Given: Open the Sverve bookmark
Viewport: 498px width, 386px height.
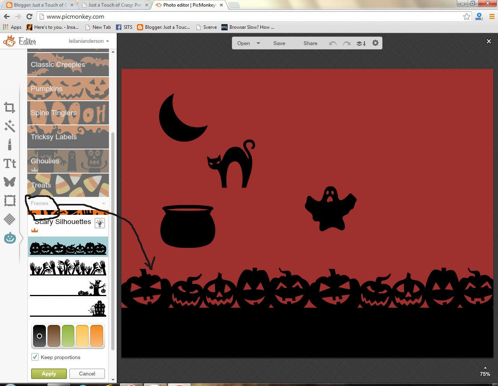Looking at the screenshot, I should pos(207,27).
